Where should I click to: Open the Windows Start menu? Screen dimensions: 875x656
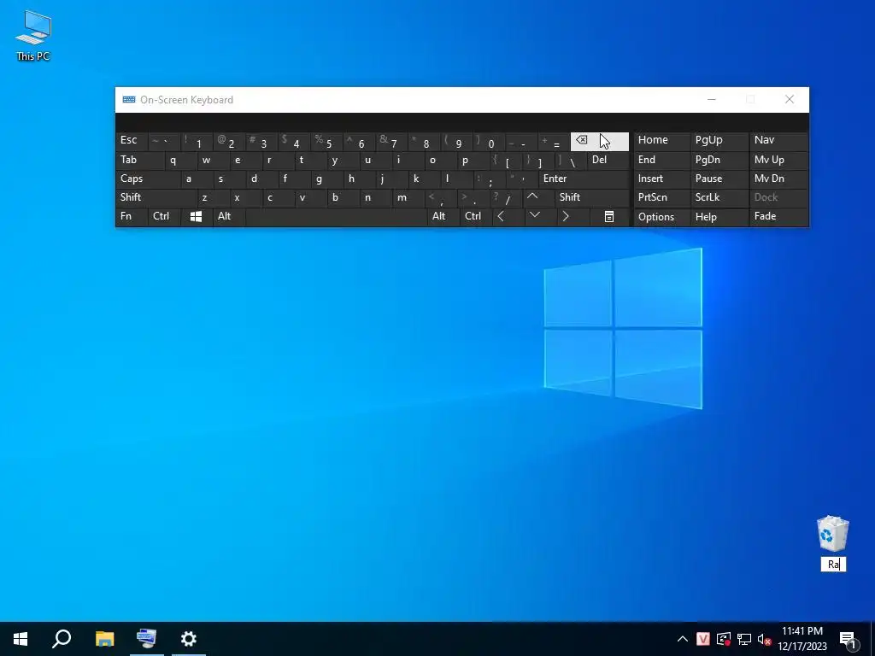21,639
